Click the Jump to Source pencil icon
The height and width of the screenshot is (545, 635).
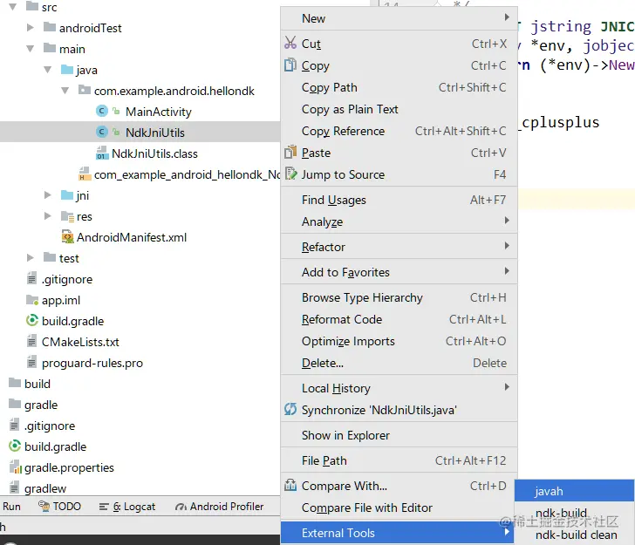tap(290, 174)
